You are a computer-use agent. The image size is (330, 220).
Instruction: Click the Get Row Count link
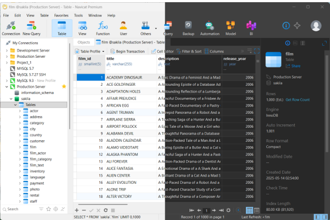[298, 100]
